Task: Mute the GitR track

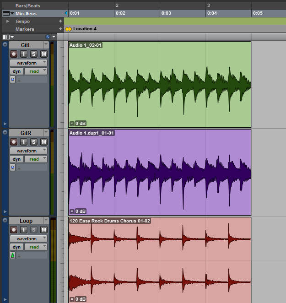Action: coord(44,142)
